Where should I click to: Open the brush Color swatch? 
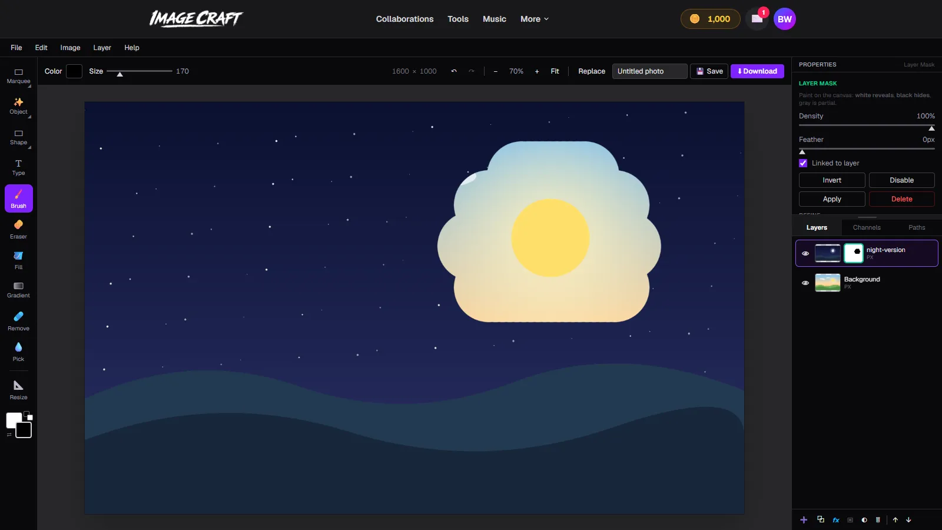(x=74, y=71)
